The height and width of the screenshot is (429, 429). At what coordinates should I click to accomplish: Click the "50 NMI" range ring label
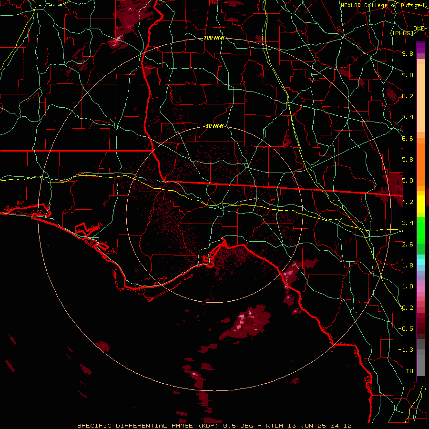(x=214, y=126)
